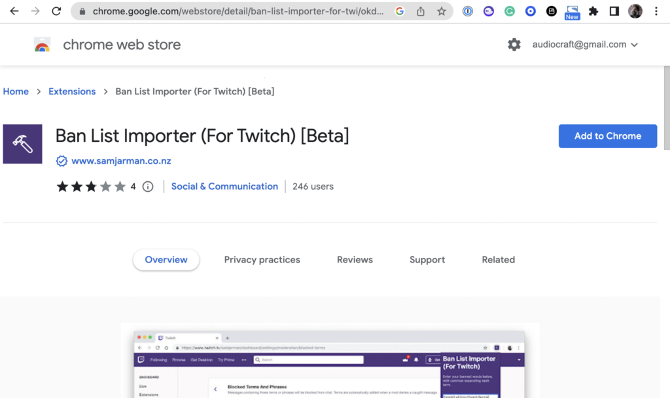Switch to the Reviews tab
The width and height of the screenshot is (670, 398).
(x=355, y=260)
